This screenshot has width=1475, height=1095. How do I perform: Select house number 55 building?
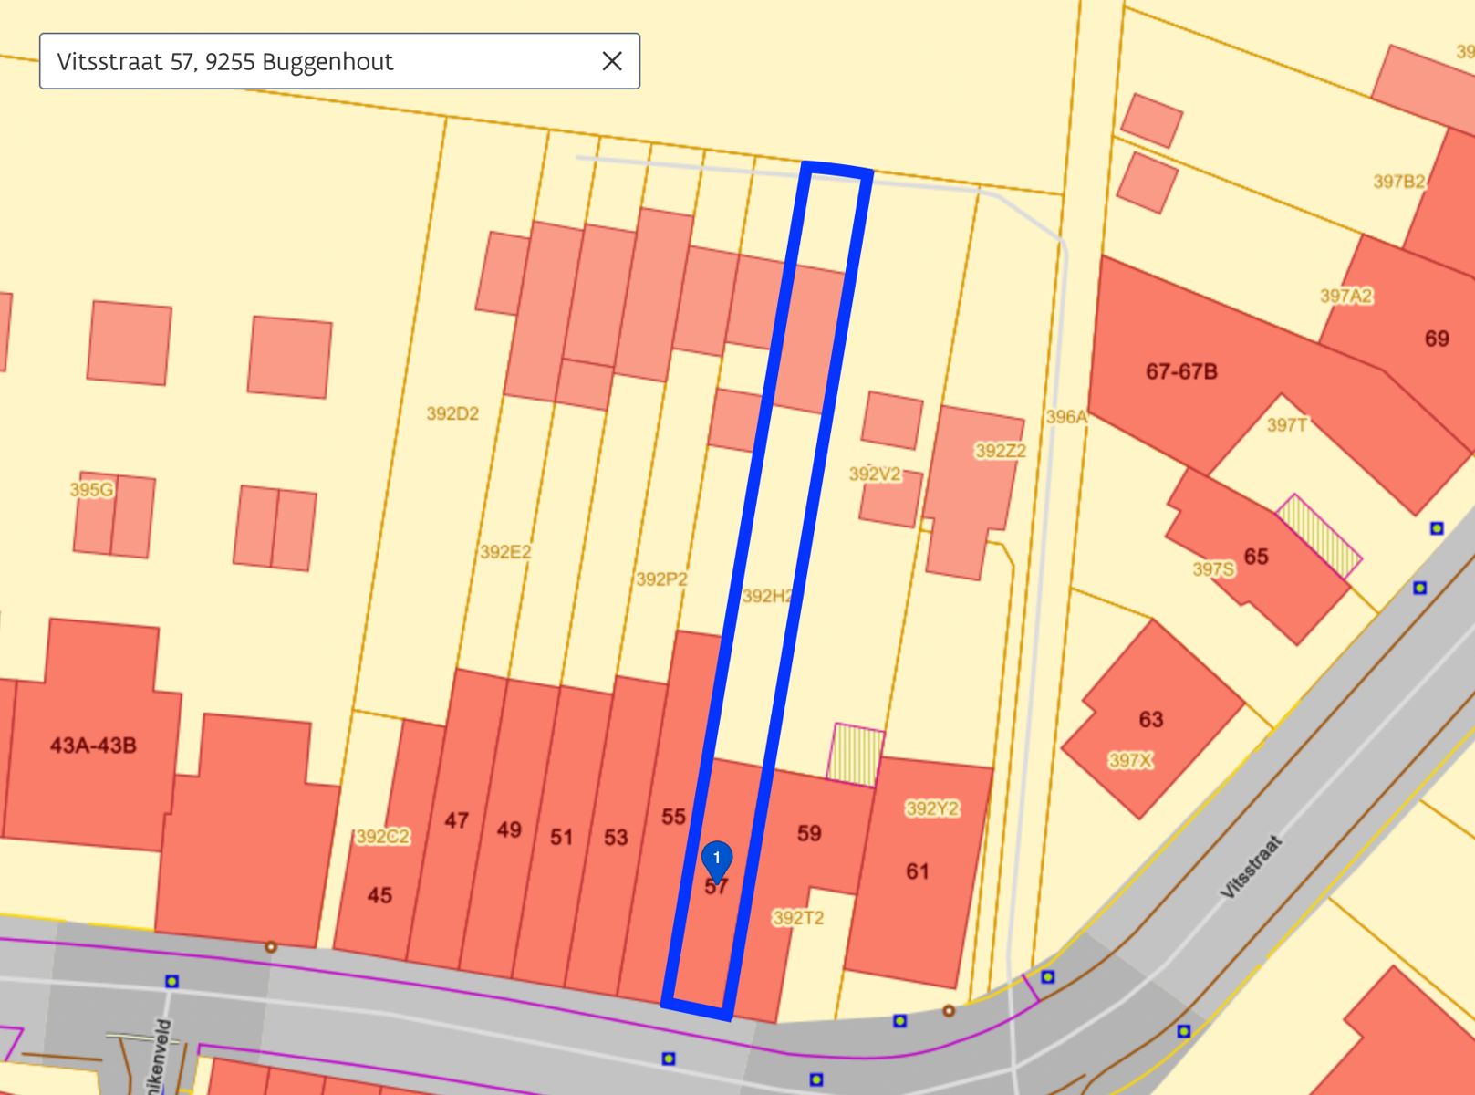673,817
